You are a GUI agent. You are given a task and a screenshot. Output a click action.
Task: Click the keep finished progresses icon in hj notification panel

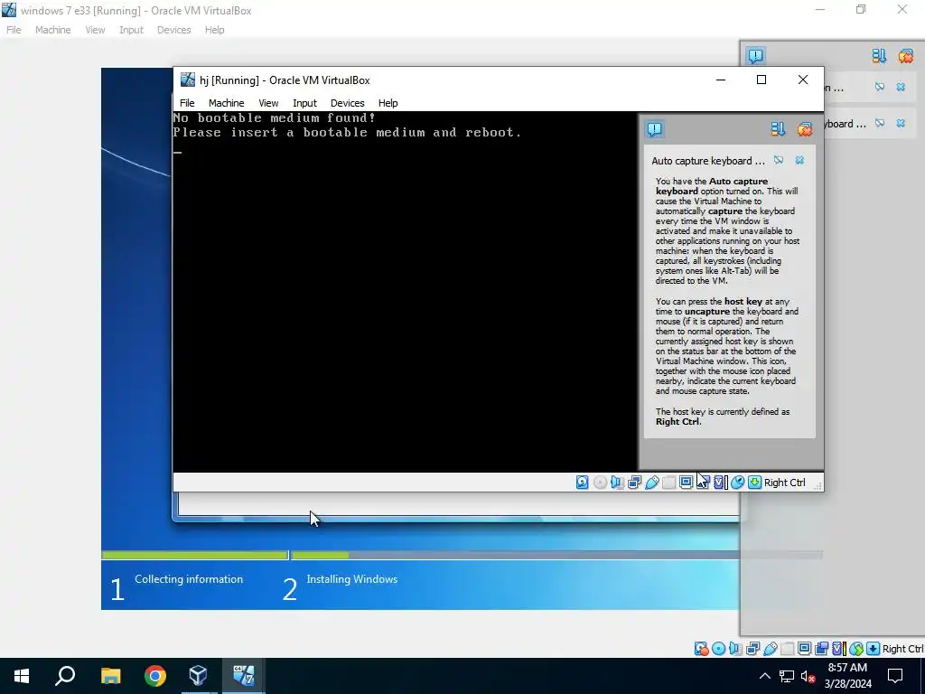pos(778,129)
